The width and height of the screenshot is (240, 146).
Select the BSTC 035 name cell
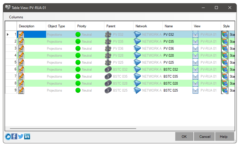click(x=171, y=76)
